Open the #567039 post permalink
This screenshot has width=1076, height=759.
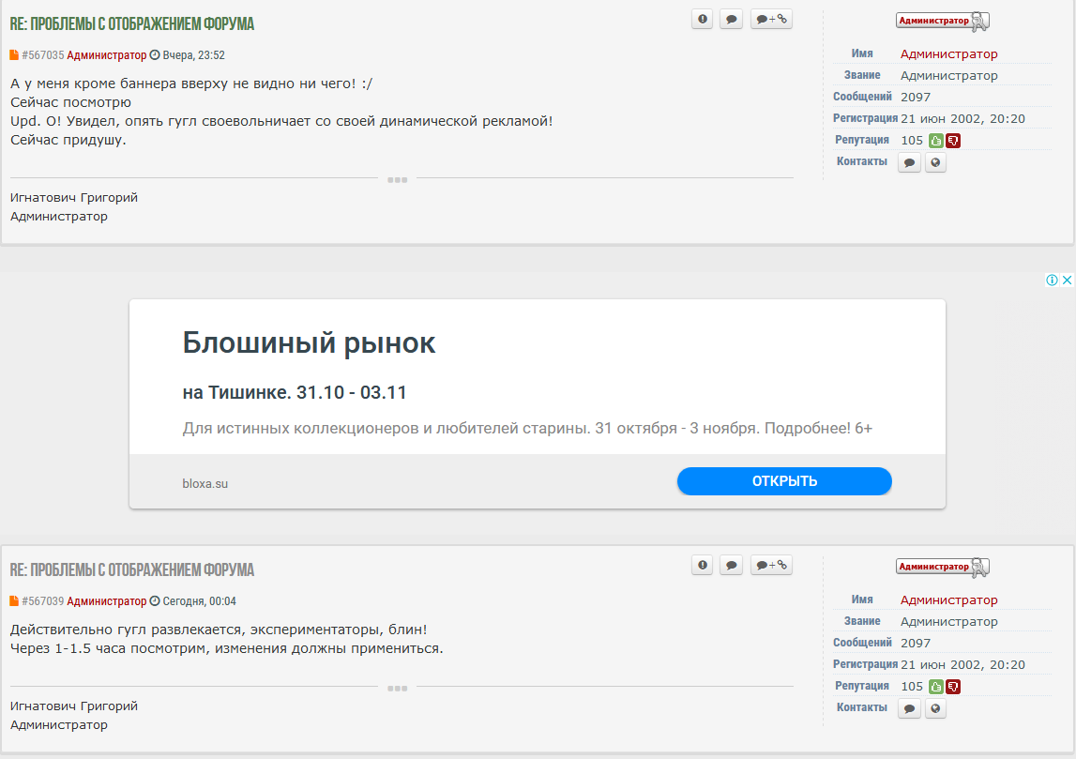42,601
